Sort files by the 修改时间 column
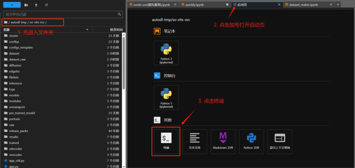This screenshot has height=168, width=355. (116, 30)
